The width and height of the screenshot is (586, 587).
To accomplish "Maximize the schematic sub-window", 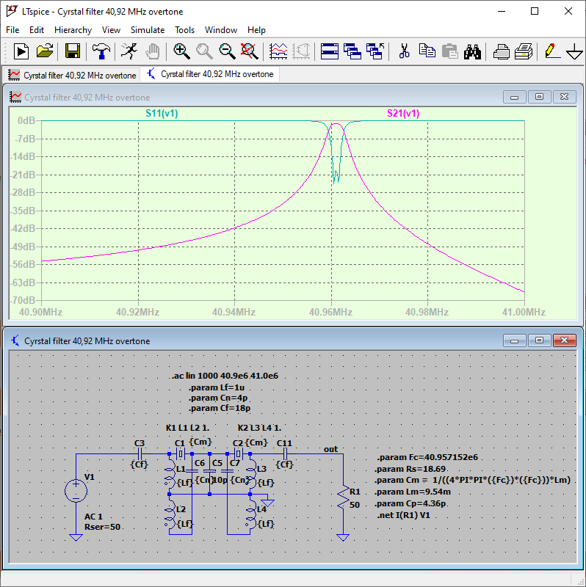I will click(539, 340).
